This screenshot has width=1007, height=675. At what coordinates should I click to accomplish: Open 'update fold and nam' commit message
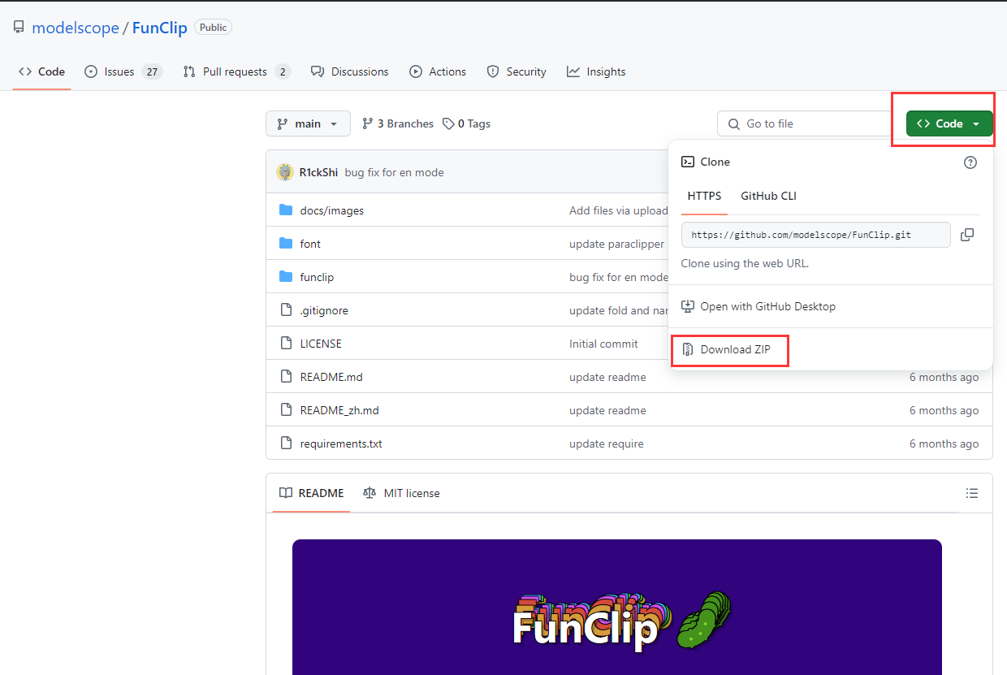pyautogui.click(x=618, y=310)
